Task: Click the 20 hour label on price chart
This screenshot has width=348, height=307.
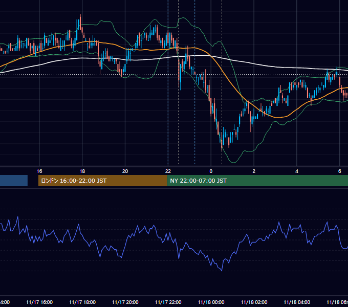Action: pos(125,171)
